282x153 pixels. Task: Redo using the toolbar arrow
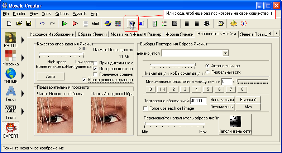[x=52, y=23]
